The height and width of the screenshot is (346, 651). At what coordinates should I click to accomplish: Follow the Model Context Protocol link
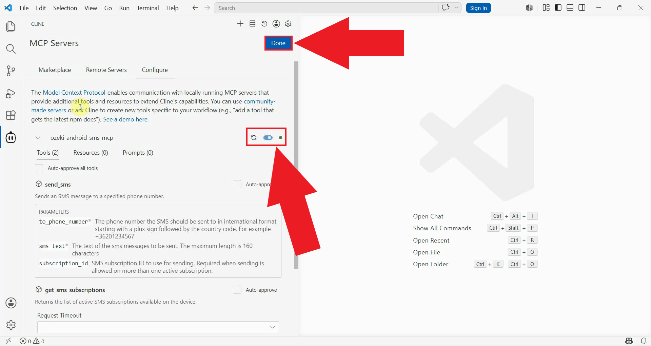74,93
